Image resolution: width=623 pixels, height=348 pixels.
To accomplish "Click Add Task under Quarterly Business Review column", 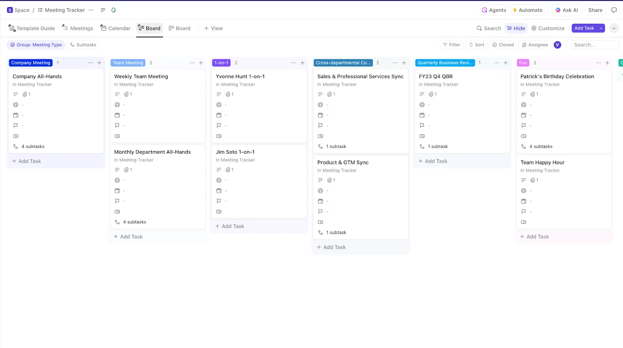I will (433, 161).
